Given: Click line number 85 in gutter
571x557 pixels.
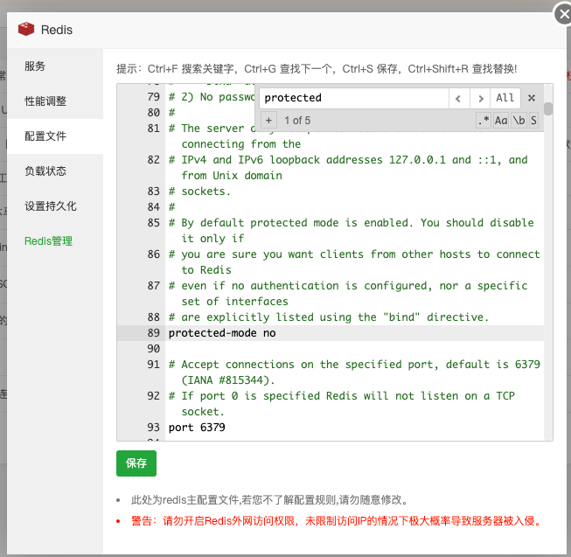Looking at the screenshot, I should [153, 222].
